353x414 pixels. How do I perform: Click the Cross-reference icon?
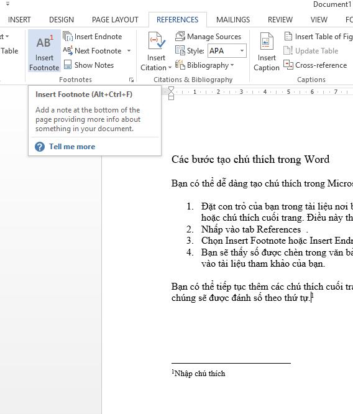pyautogui.click(x=288, y=65)
